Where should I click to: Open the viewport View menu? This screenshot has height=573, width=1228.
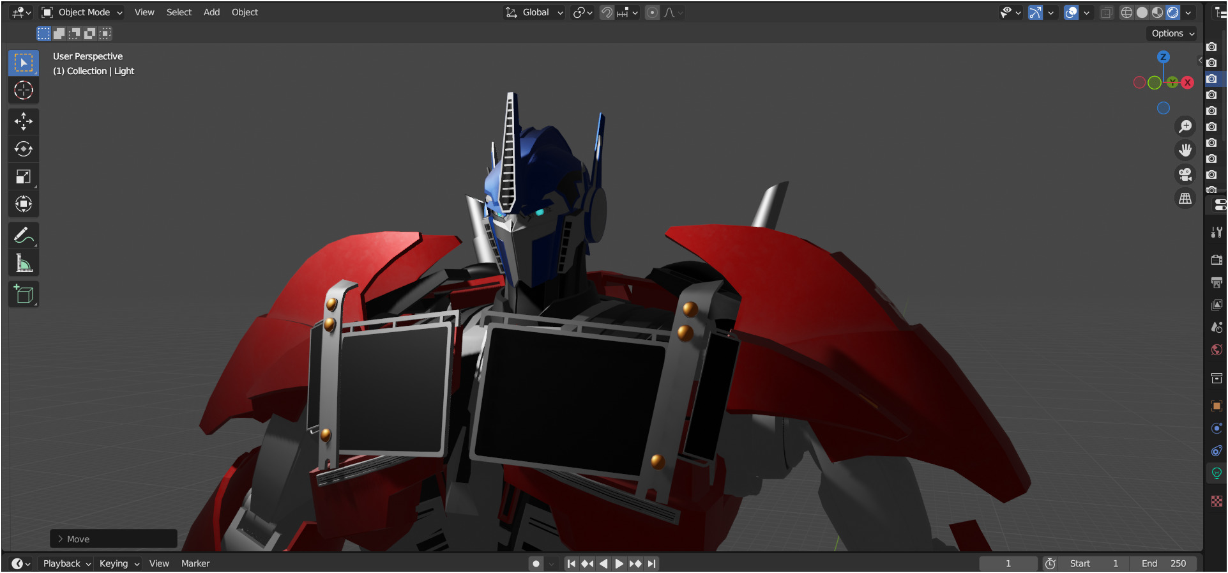[144, 12]
